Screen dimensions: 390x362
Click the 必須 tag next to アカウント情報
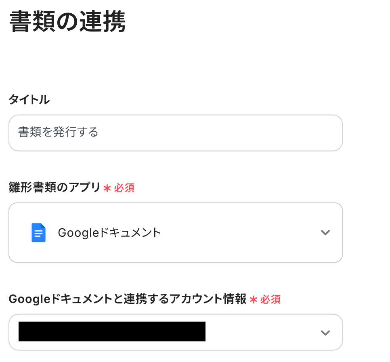click(x=270, y=299)
